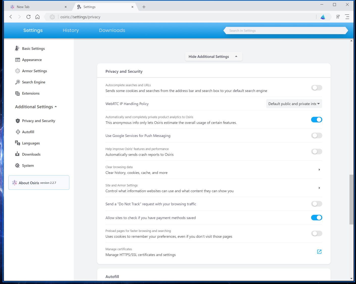Viewport: 356px width, 284px height.
Task: Open the browser main menu
Action: pyautogui.click(x=347, y=17)
